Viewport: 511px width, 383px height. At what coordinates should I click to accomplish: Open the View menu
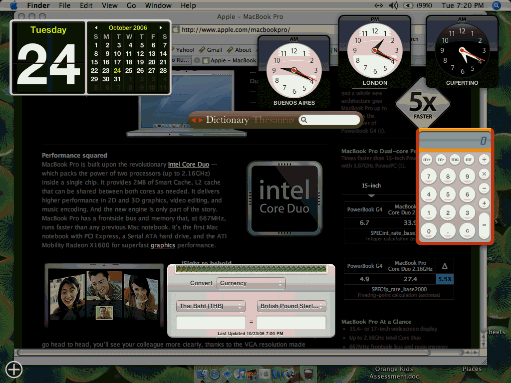point(109,5)
